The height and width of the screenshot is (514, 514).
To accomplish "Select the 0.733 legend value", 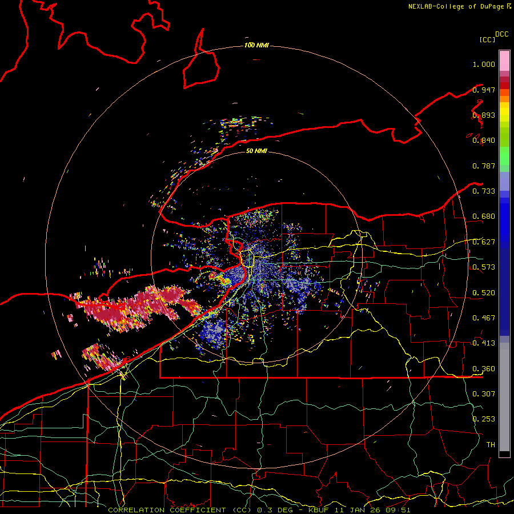I will (x=484, y=191).
